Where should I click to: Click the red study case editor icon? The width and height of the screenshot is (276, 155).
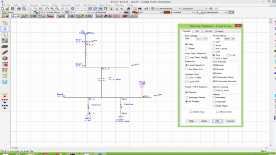click(x=135, y=12)
